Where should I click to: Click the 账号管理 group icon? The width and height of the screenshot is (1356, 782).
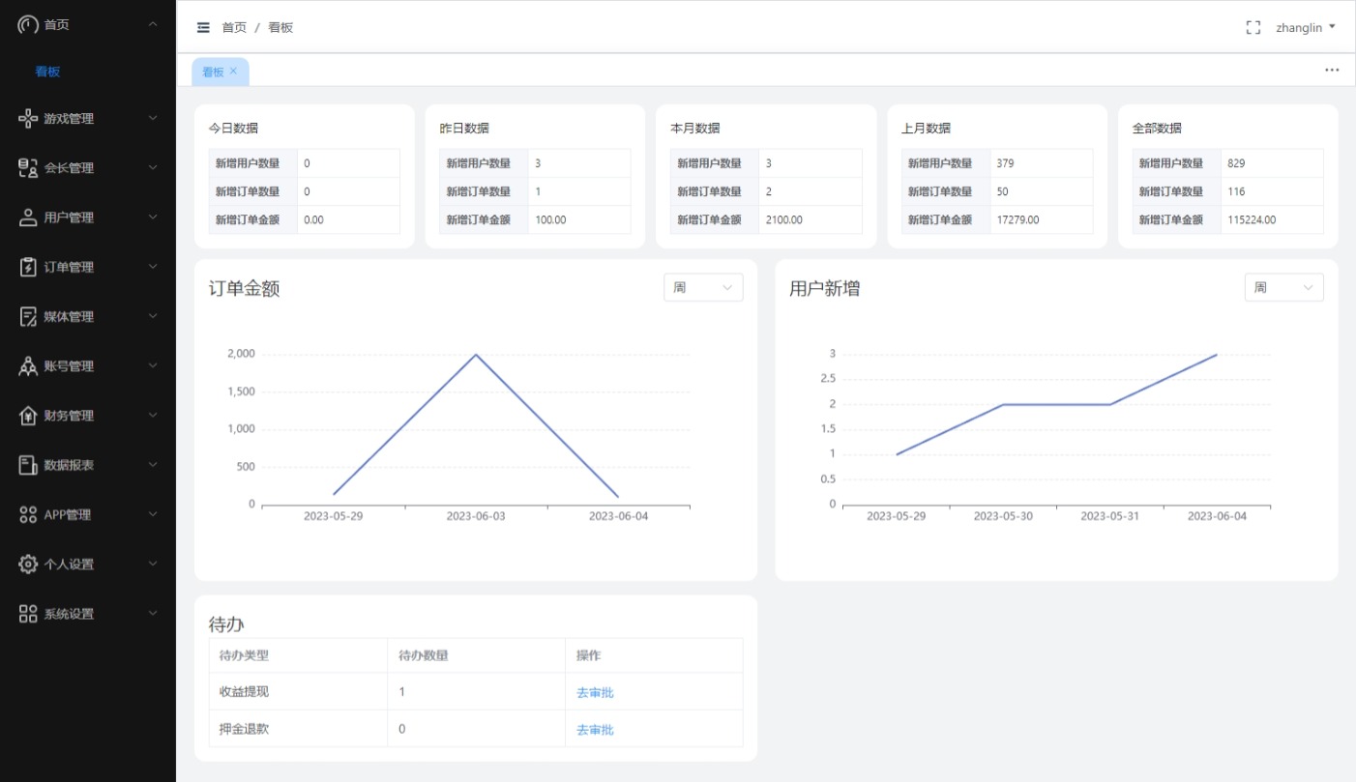[x=28, y=366]
